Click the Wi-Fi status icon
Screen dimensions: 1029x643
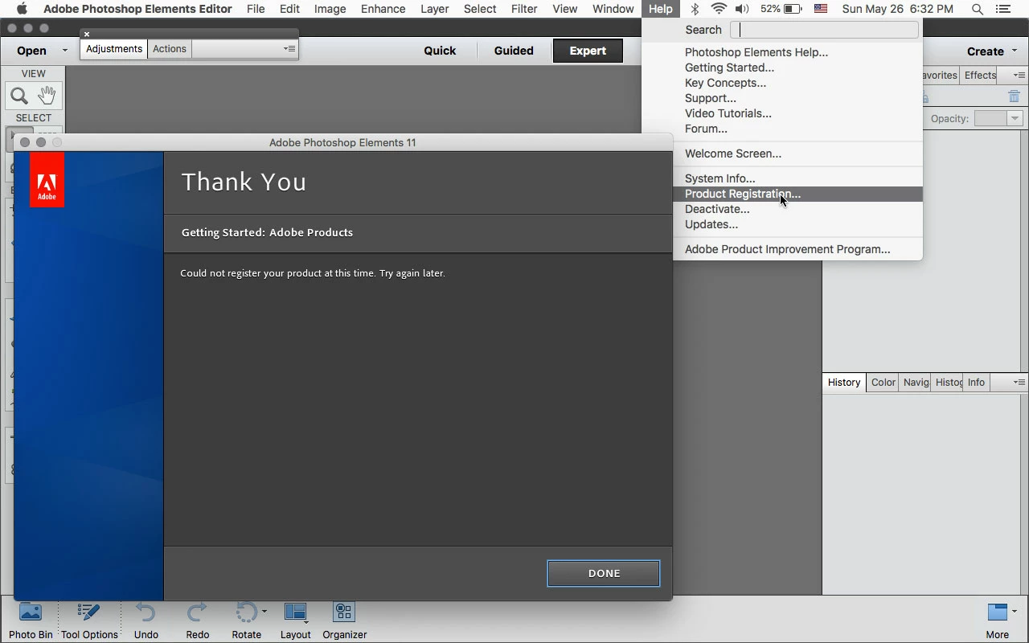point(719,9)
